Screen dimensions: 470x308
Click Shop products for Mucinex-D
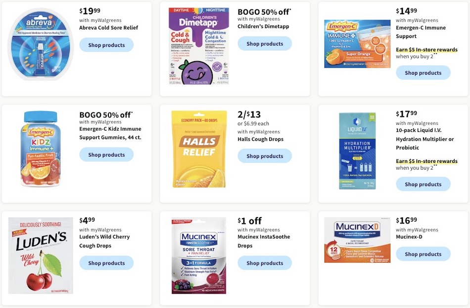(x=423, y=254)
